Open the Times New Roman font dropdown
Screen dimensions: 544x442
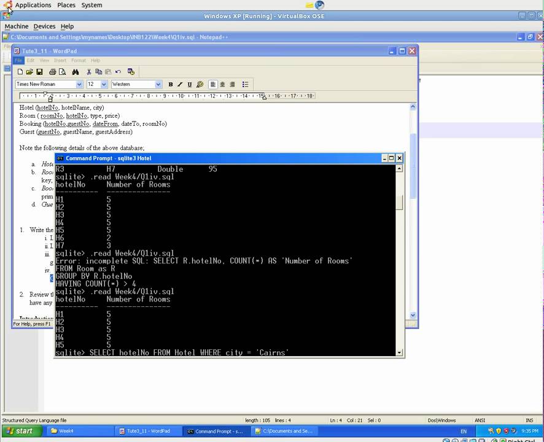[49, 84]
